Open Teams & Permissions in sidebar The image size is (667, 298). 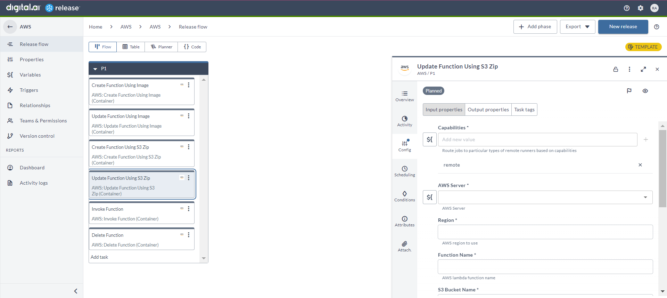tap(42, 121)
